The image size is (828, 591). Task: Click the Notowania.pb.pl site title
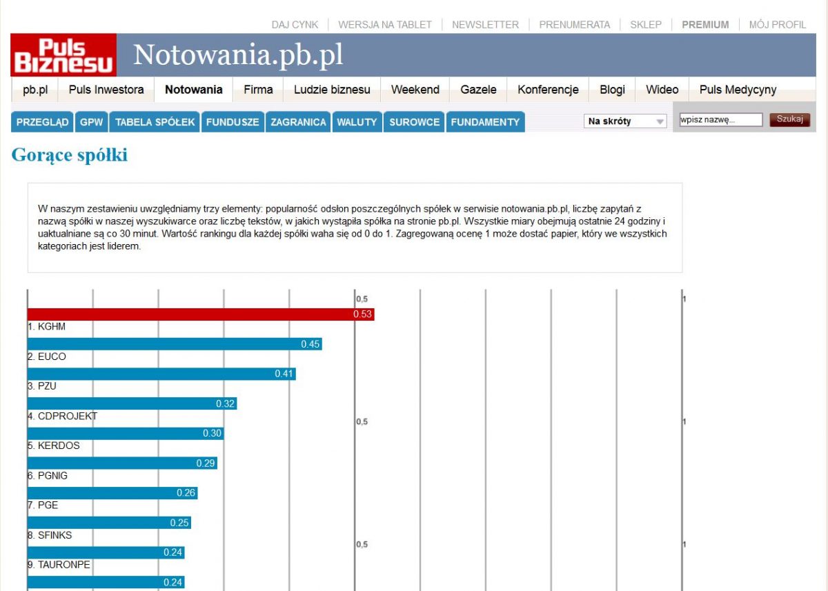238,55
